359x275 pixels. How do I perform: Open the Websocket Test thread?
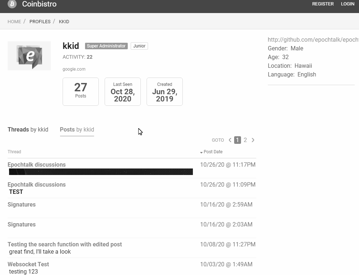point(28,264)
